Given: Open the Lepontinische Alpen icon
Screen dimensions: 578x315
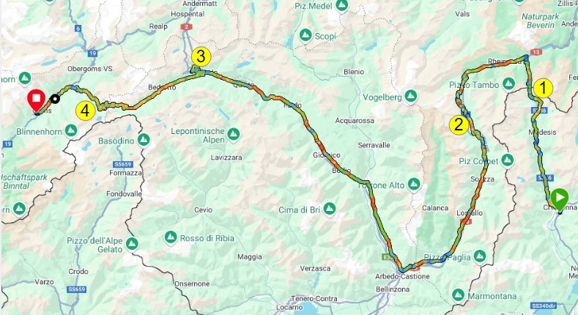Looking at the screenshot, I should pos(234,135).
